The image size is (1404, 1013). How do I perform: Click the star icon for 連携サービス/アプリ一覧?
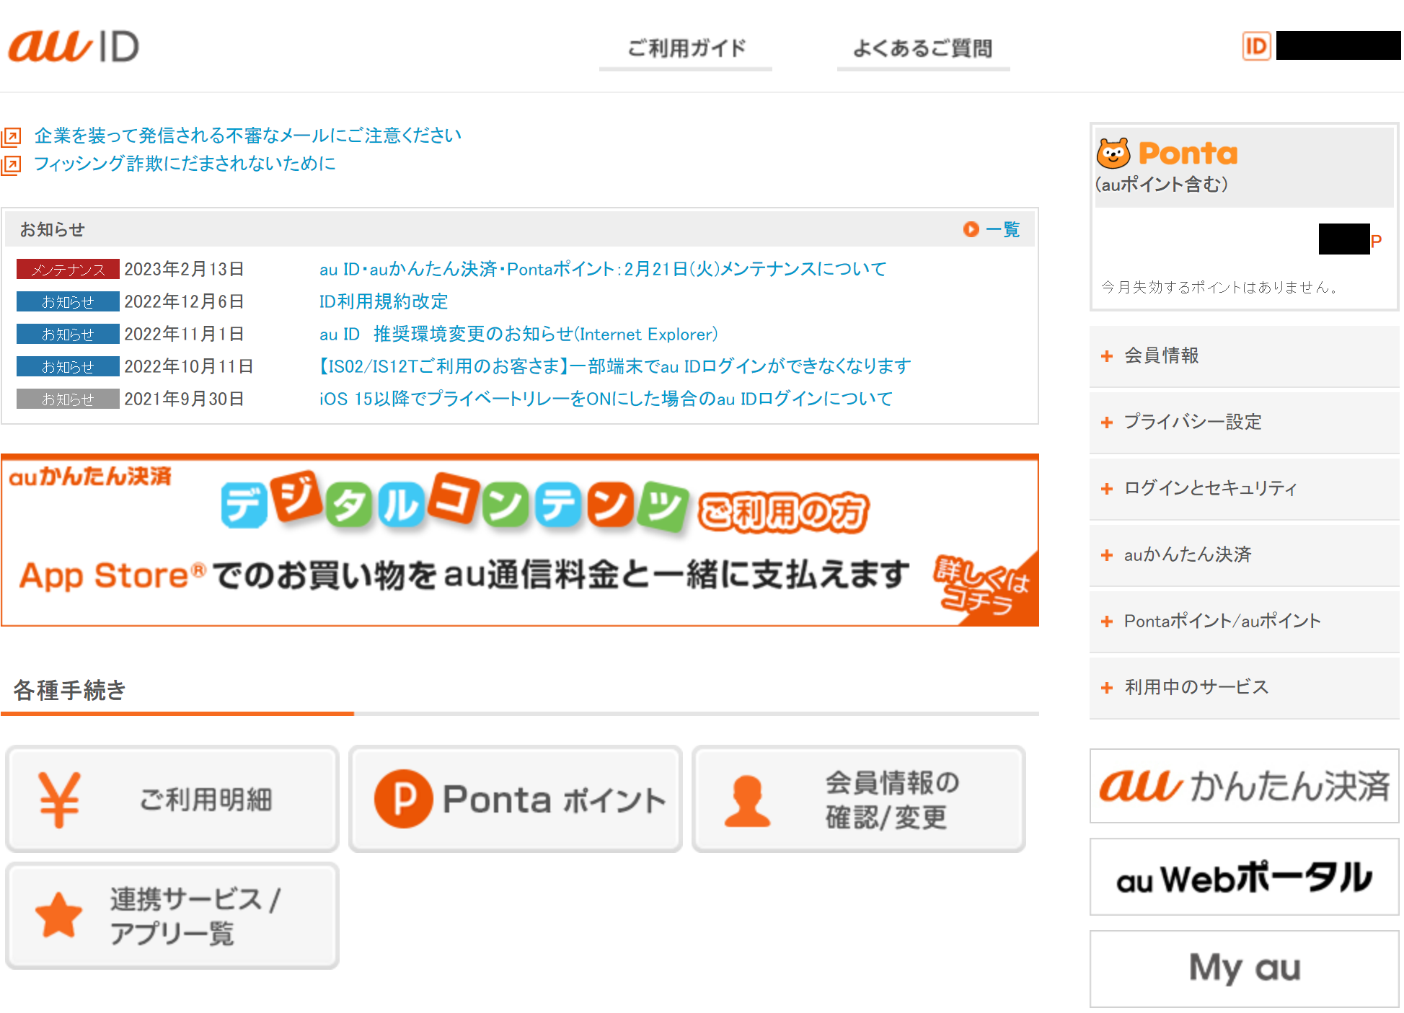[x=58, y=914]
